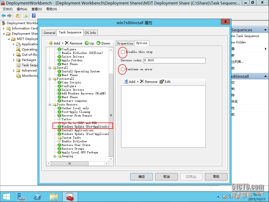Expand the Advanced Configuration node

(14, 70)
